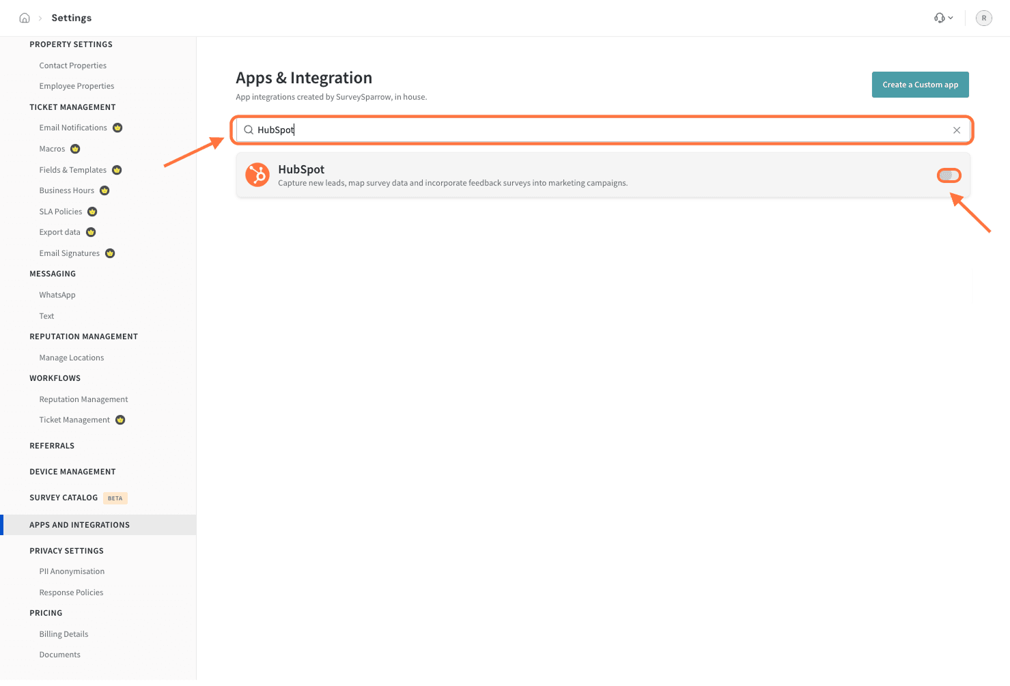Click the crown icon next to Macros

click(x=75, y=149)
